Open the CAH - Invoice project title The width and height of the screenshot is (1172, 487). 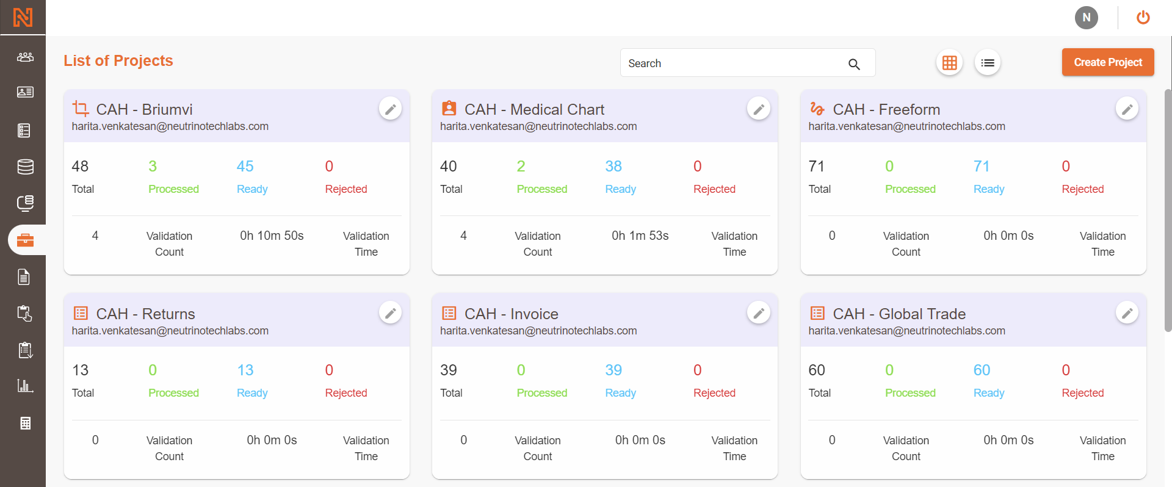tap(512, 314)
